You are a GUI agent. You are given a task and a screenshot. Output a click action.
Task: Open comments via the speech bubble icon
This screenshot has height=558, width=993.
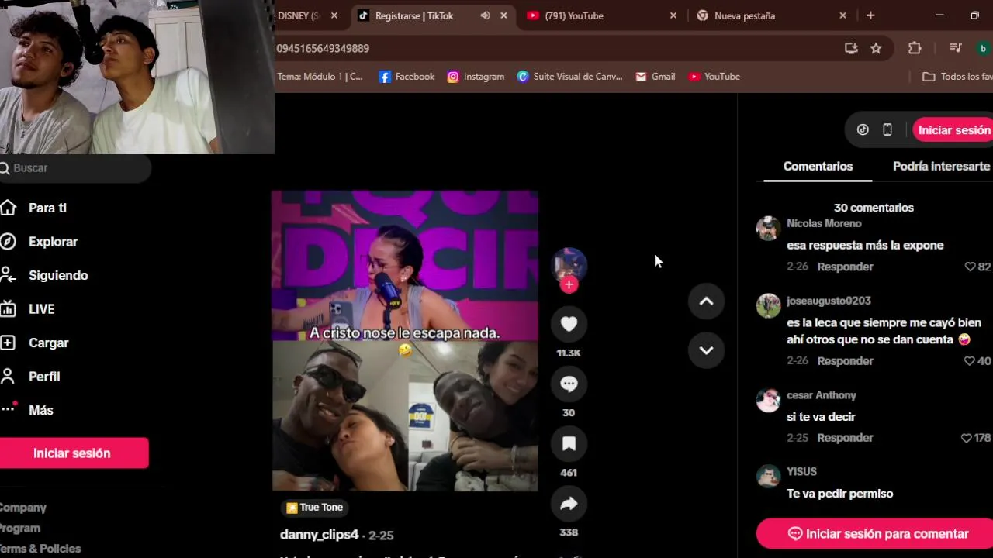pos(569,384)
